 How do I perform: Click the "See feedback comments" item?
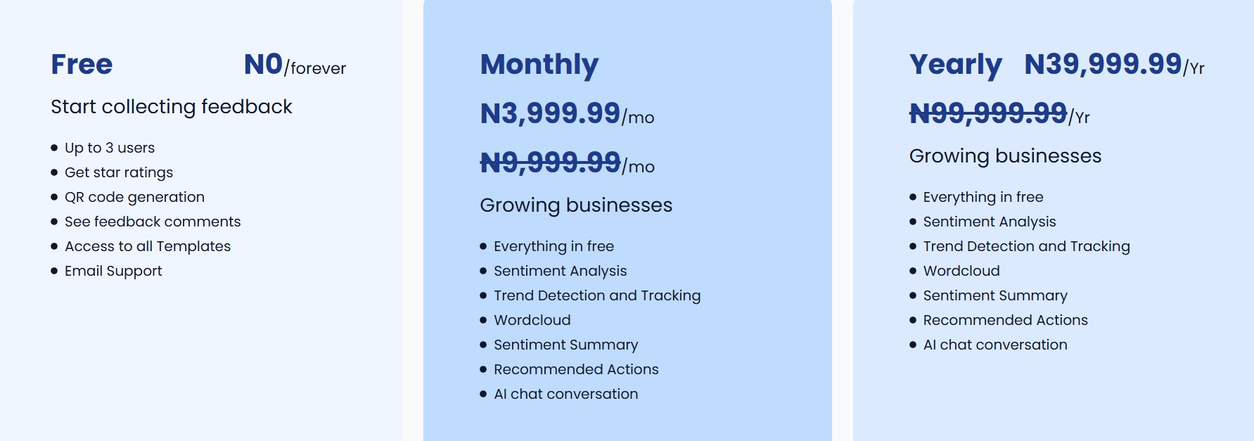click(153, 222)
